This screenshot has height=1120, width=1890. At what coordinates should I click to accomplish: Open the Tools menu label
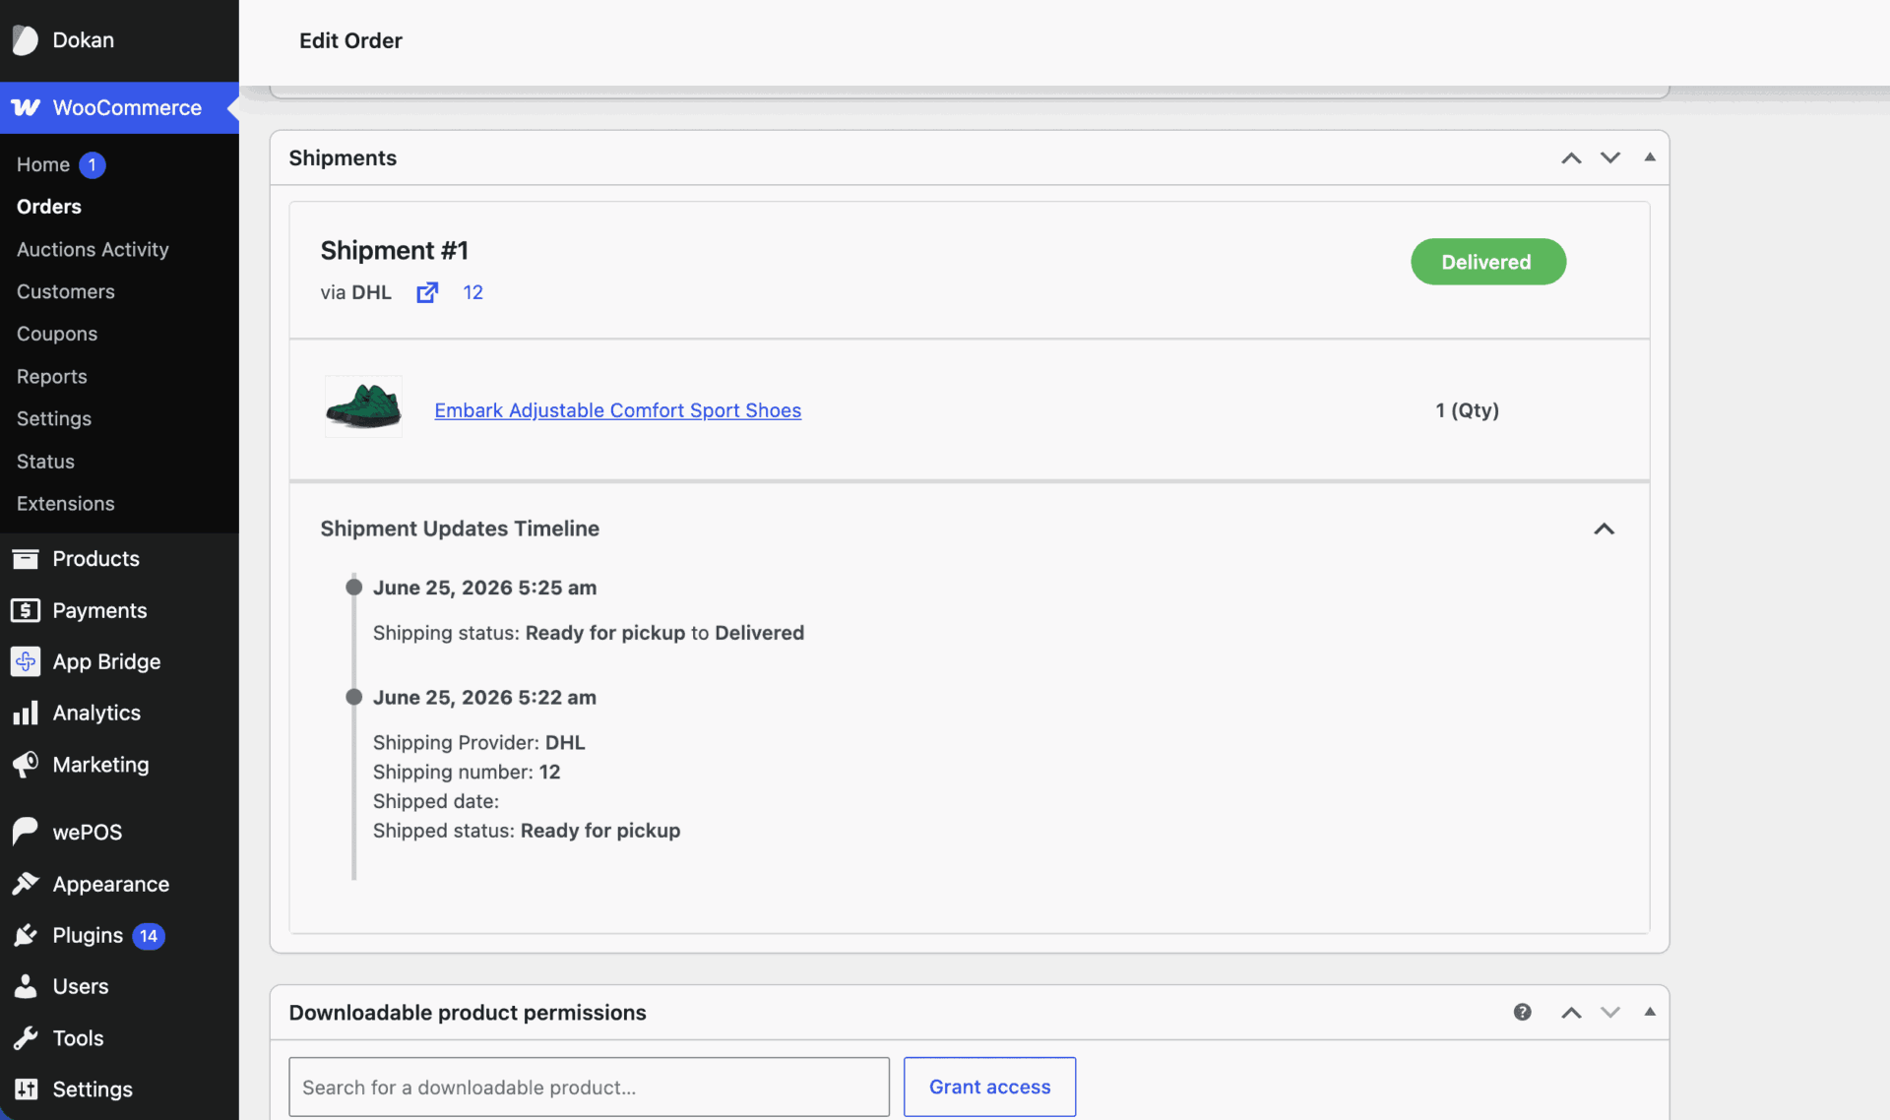[x=79, y=1037]
